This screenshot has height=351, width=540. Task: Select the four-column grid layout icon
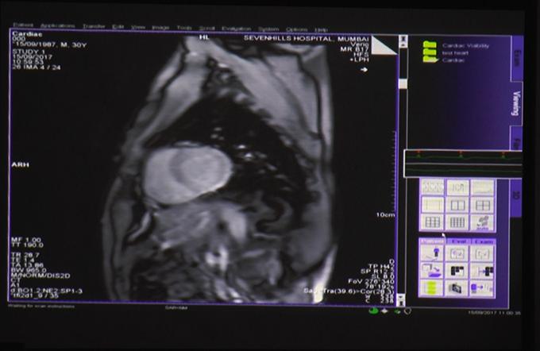pyautogui.click(x=457, y=222)
